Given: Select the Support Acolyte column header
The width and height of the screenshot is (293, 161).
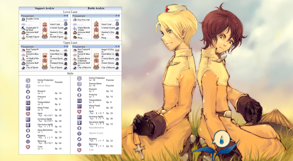Looking at the screenshot, I should pos(45,8).
